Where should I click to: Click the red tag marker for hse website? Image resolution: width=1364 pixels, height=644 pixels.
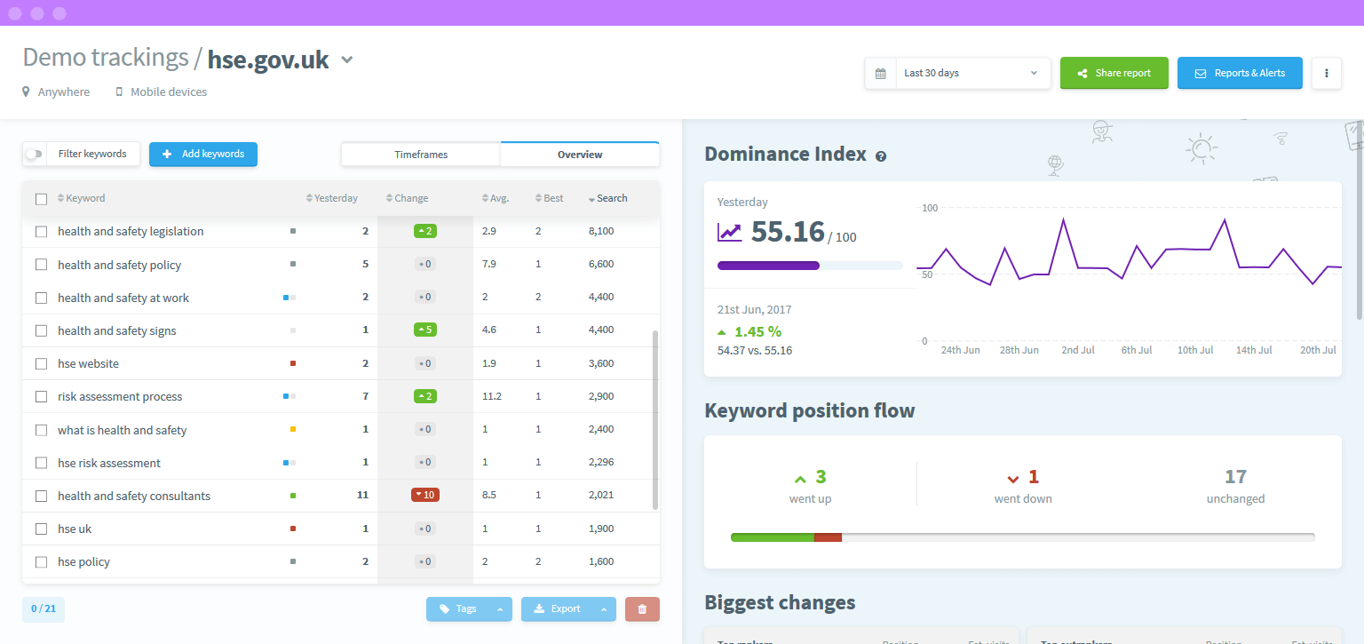[293, 363]
